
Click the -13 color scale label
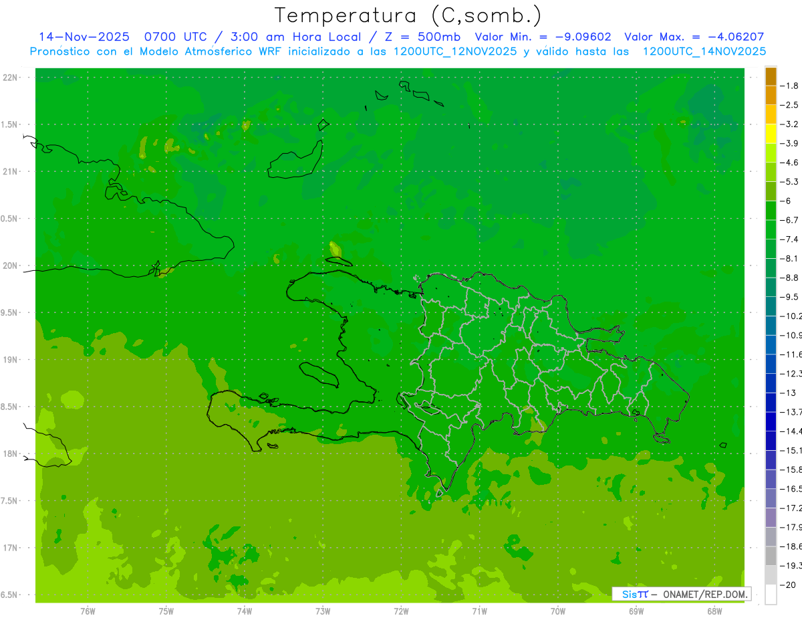point(787,393)
